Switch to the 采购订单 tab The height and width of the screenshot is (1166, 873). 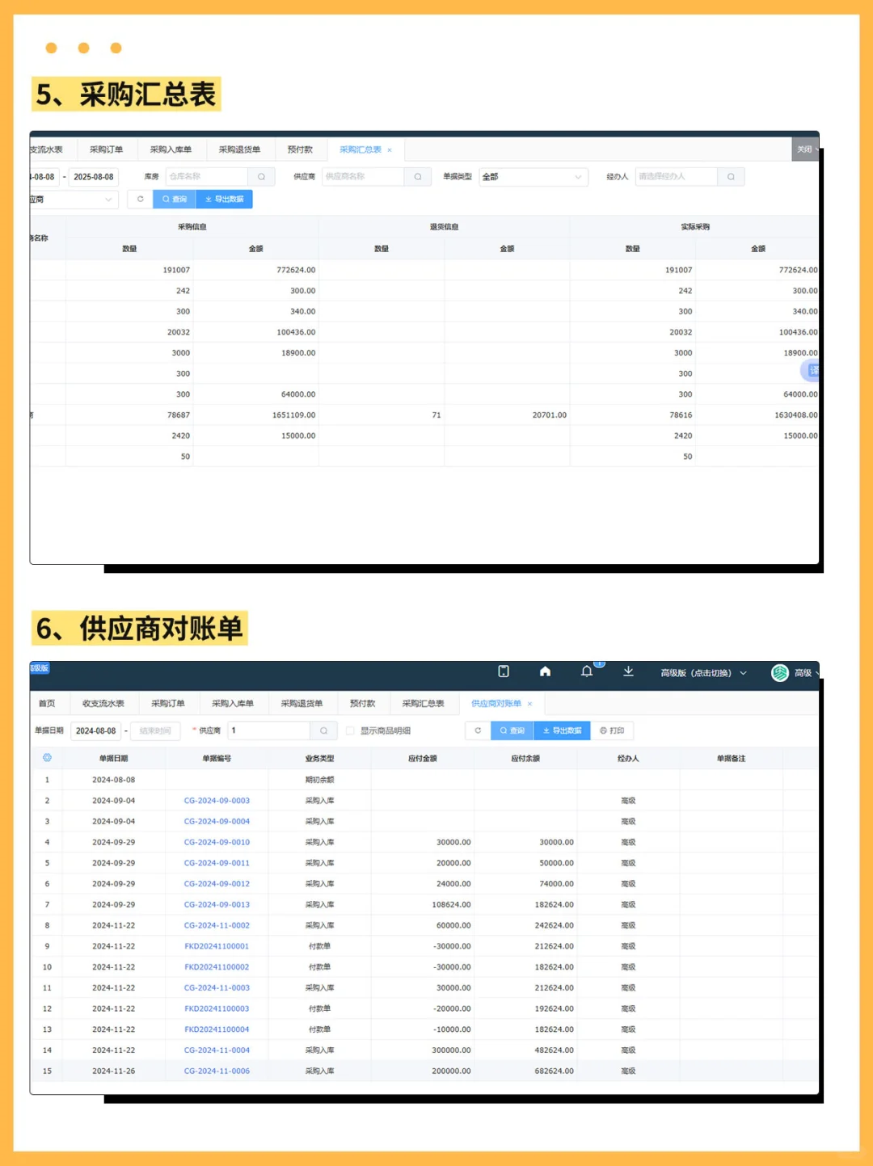(x=169, y=703)
